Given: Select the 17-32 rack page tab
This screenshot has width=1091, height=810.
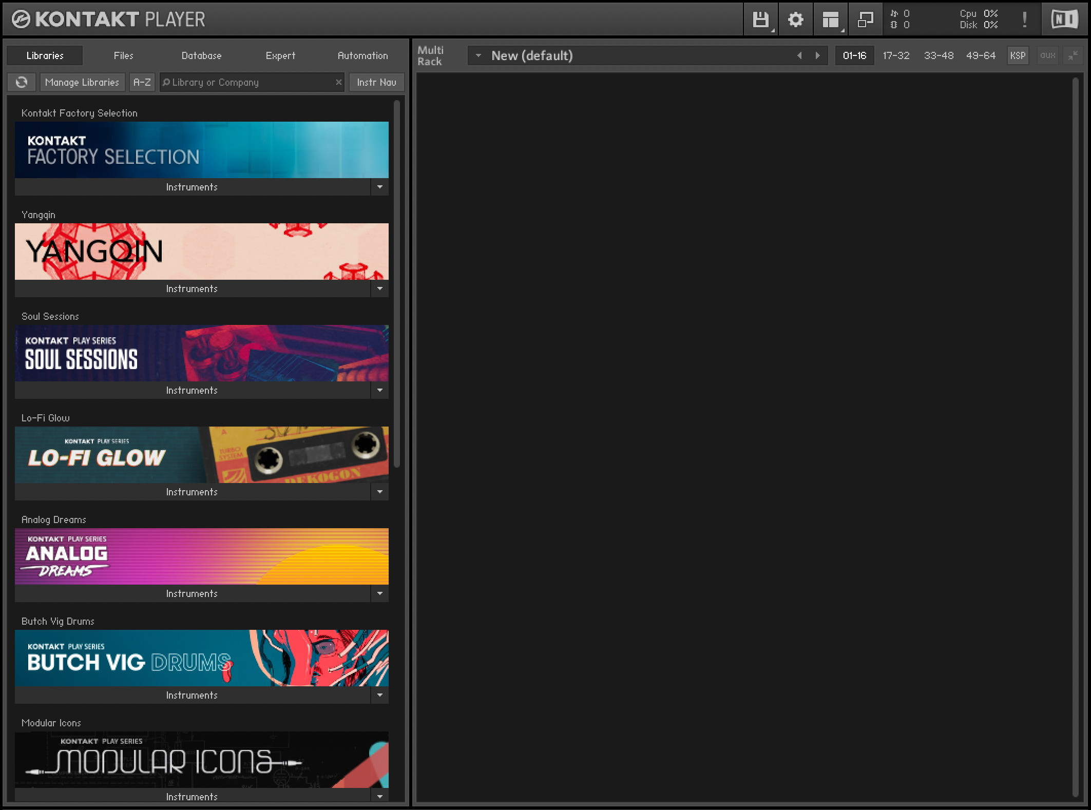Looking at the screenshot, I should (x=896, y=55).
